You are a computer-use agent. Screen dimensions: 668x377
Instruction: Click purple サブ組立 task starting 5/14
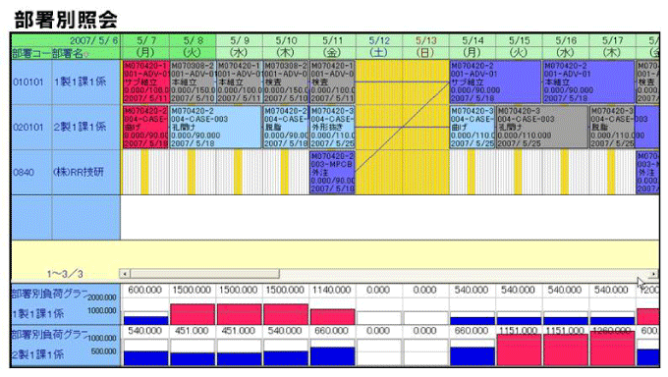point(495,81)
